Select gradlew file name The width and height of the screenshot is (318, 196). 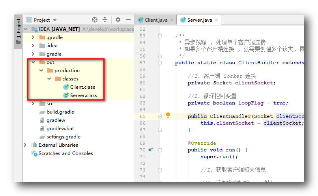pyautogui.click(x=56, y=120)
